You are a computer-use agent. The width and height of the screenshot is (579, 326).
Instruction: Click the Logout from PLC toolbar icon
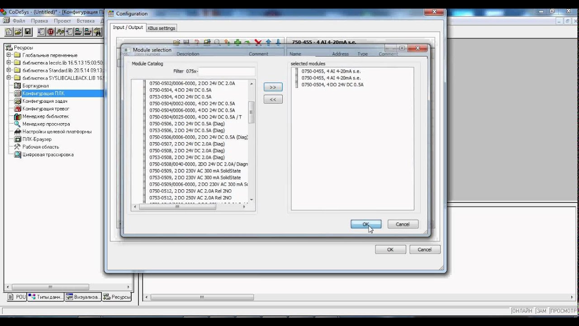coord(88,32)
